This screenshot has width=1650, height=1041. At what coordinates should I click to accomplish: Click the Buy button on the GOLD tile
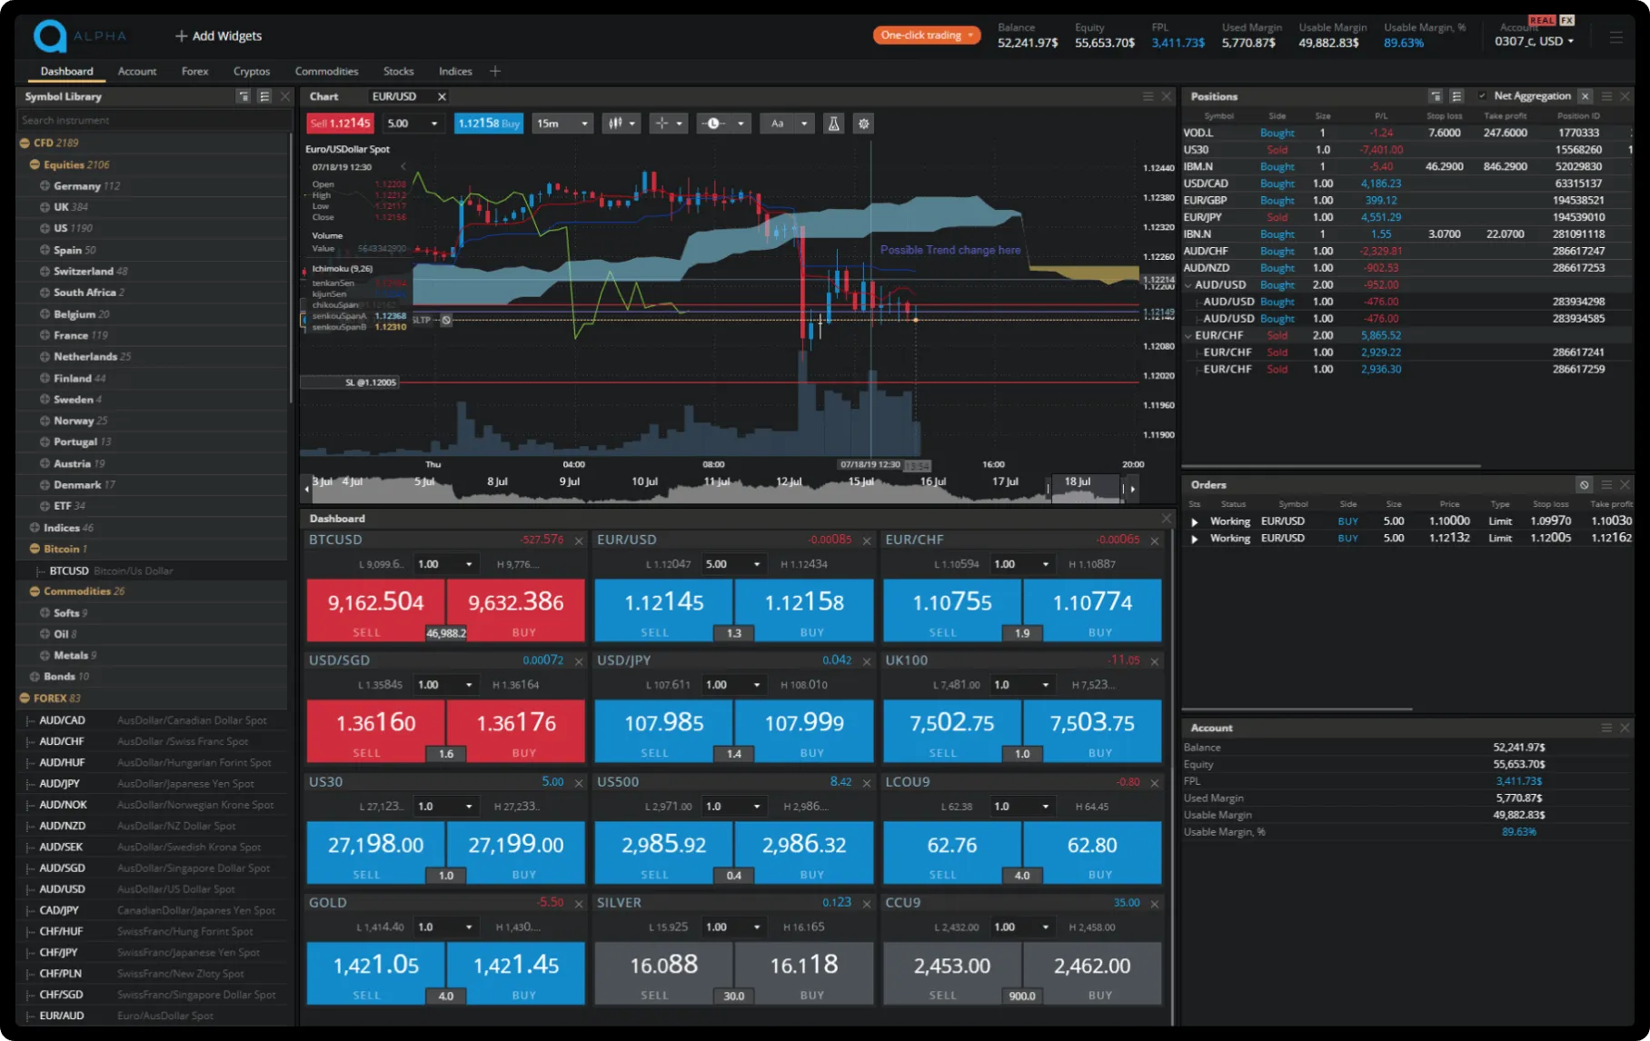[x=515, y=973]
